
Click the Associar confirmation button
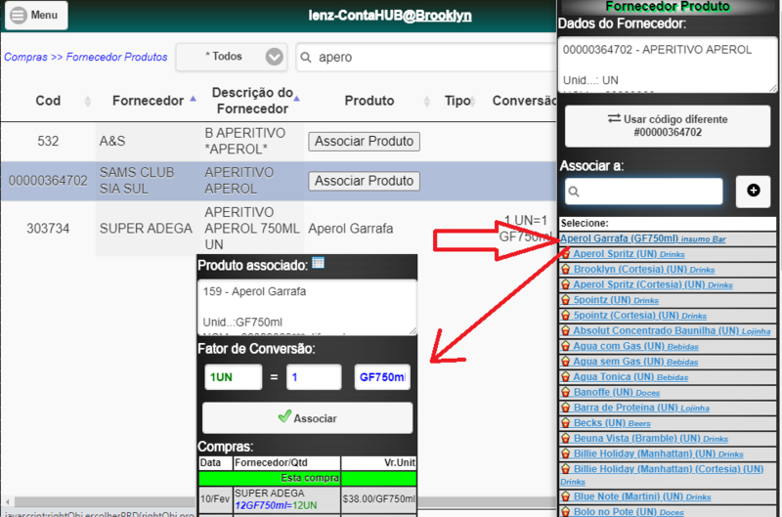click(x=308, y=417)
